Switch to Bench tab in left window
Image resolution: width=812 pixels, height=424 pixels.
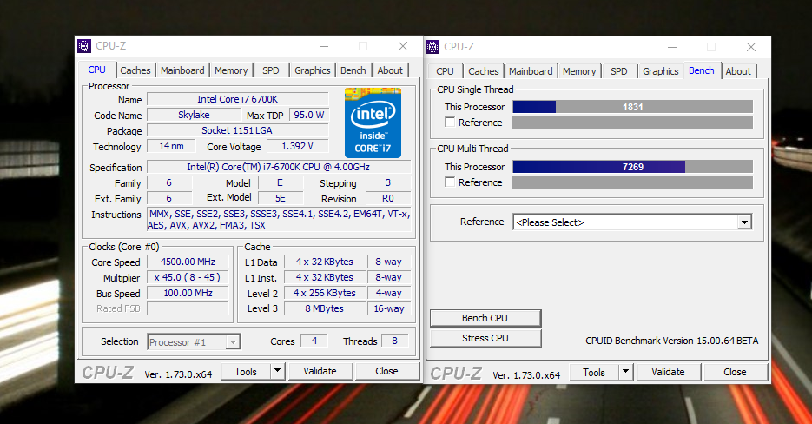click(353, 70)
